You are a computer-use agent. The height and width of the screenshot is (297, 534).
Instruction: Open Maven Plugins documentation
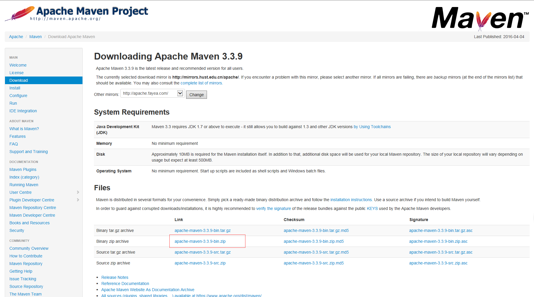click(23, 169)
